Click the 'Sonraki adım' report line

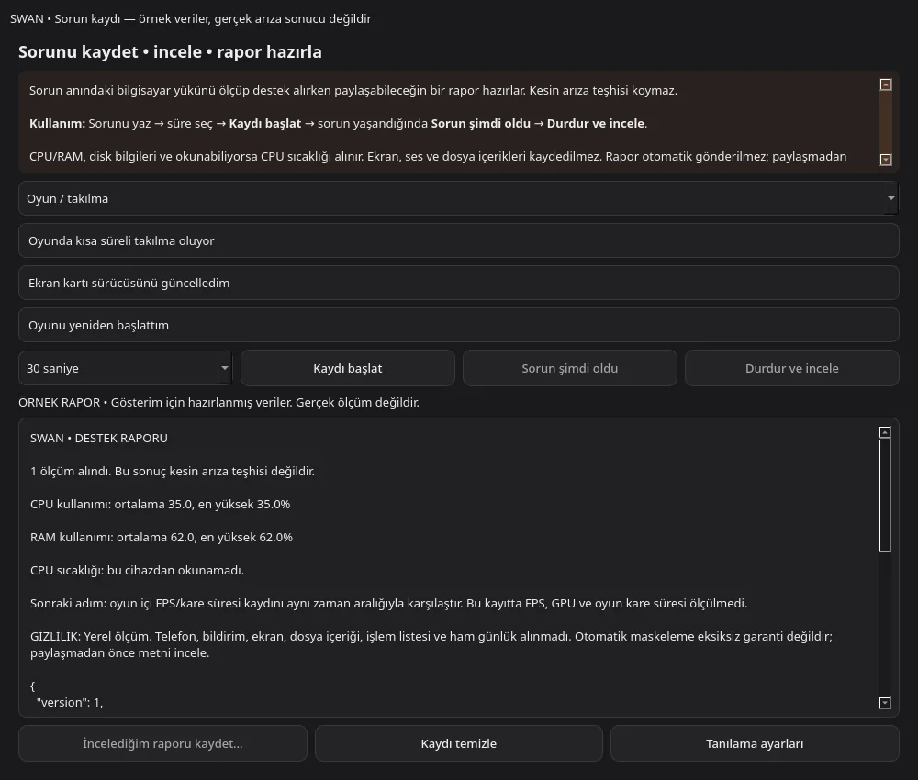click(x=388, y=603)
